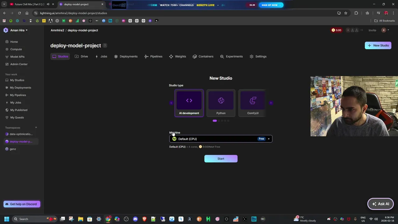The width and height of the screenshot is (398, 224).
Task: Click the credits balance 0.00
Action: (x=336, y=30)
